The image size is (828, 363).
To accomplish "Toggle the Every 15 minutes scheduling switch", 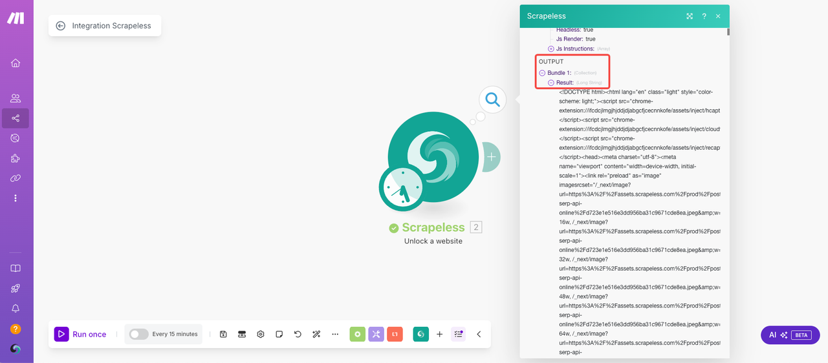I will [x=138, y=334].
